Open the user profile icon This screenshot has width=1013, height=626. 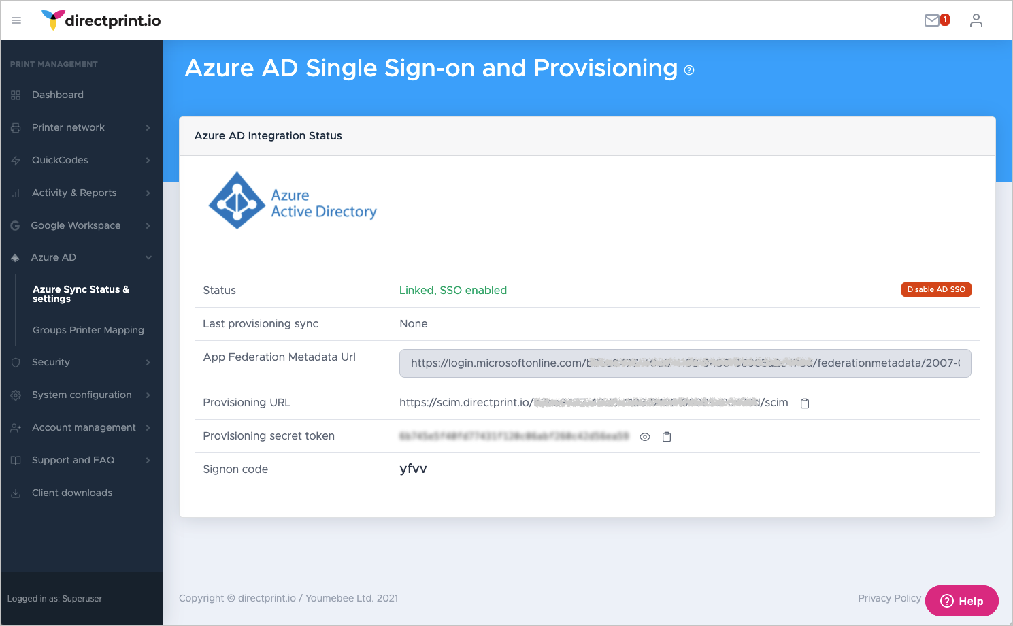[x=976, y=20]
